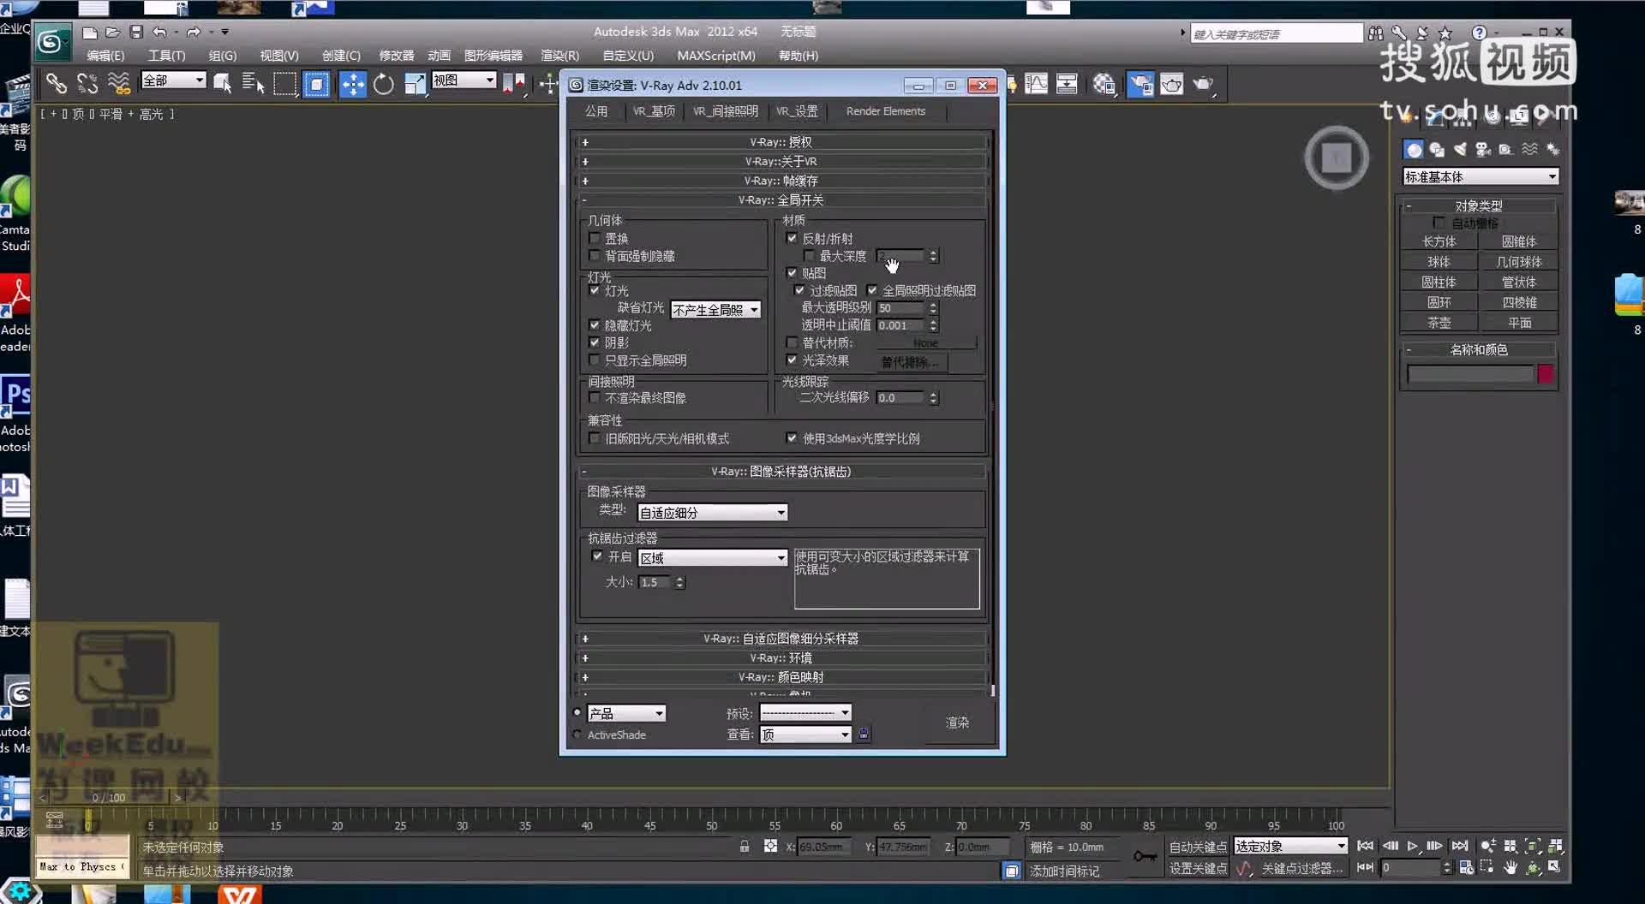Click the 茶壶 primitive button
1645x904 pixels.
coord(1439,322)
